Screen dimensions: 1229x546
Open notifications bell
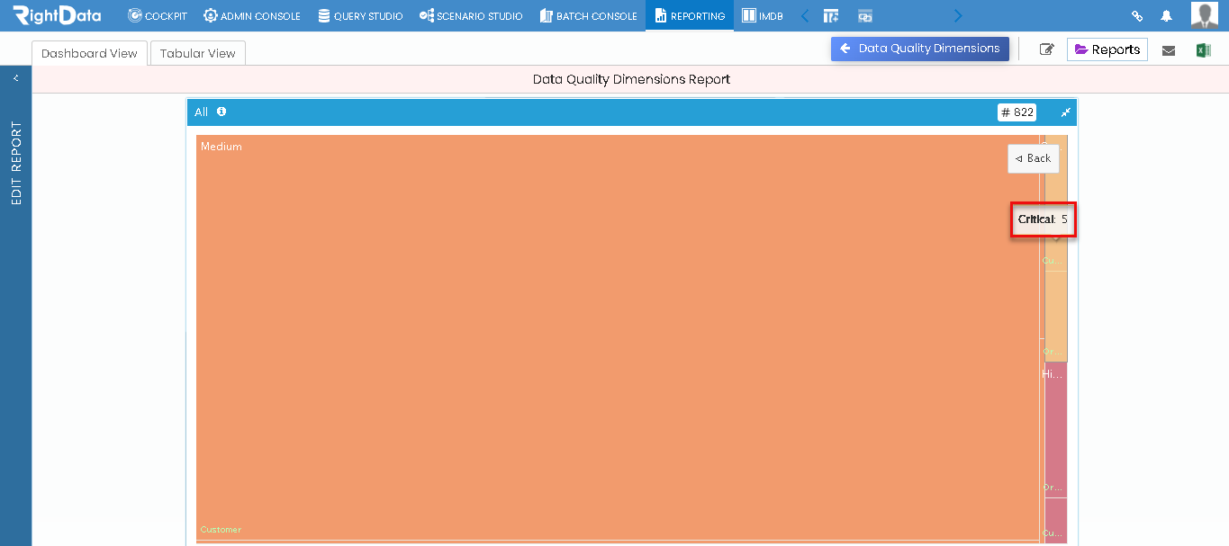click(x=1167, y=16)
